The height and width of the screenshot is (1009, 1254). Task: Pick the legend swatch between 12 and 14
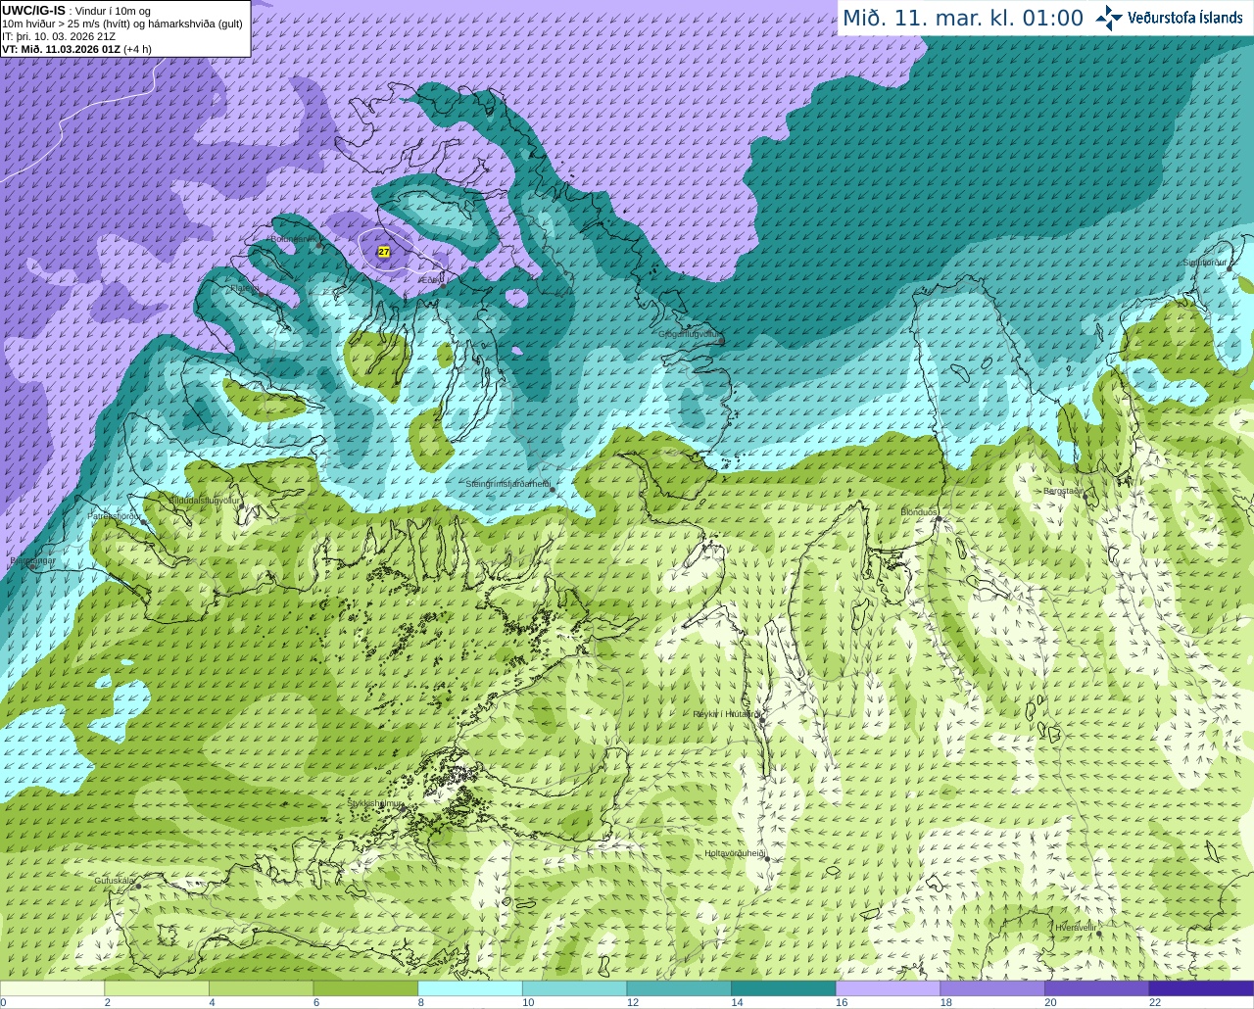point(679,988)
